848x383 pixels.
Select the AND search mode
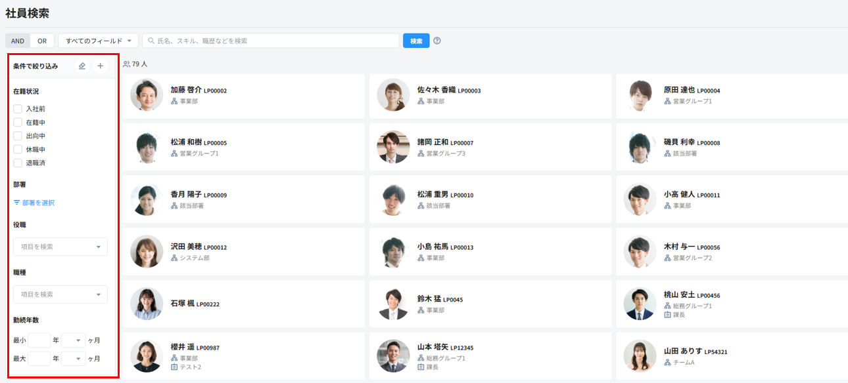tap(18, 41)
